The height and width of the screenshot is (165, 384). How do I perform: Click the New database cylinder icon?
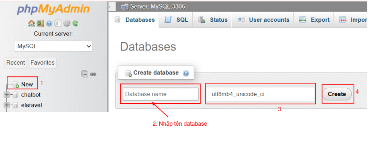(x=16, y=85)
